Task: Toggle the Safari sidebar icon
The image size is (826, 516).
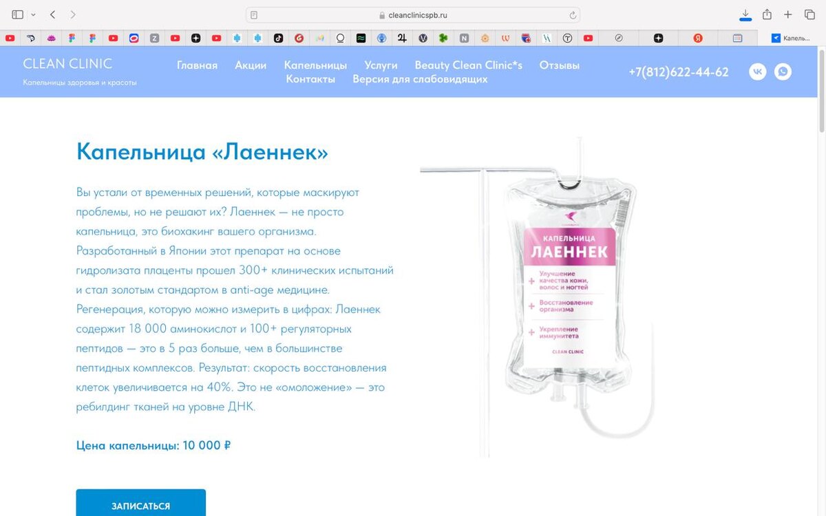Action: point(18,14)
